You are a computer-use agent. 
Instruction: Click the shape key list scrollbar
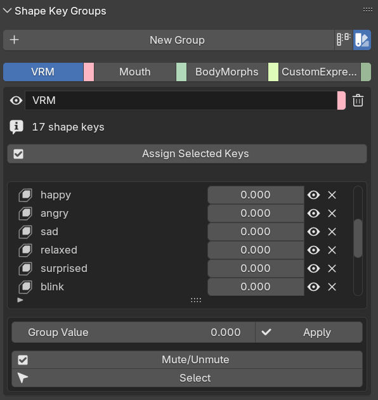[x=358, y=238]
